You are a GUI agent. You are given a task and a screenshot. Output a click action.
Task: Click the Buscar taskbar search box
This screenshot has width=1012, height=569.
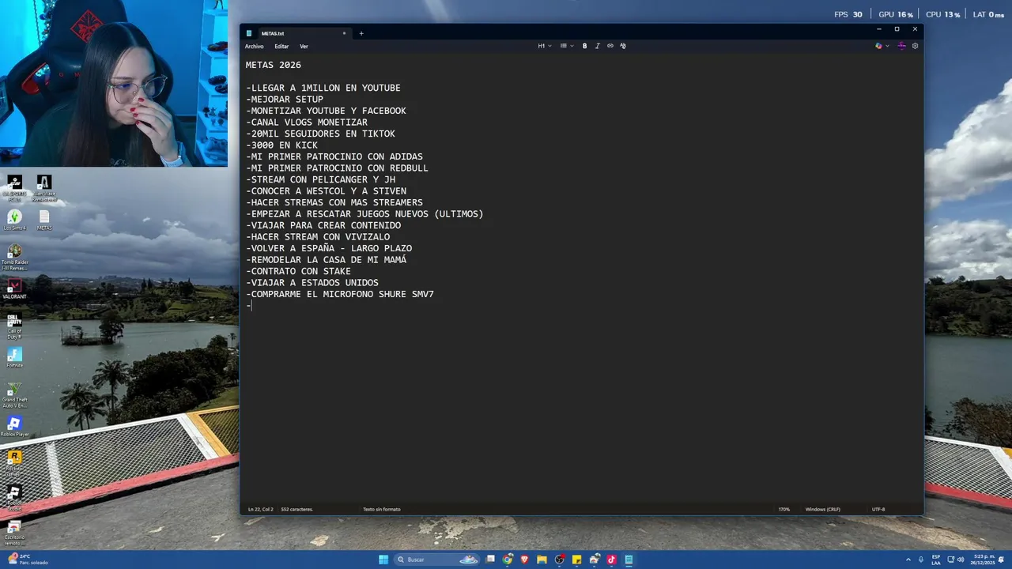pyautogui.click(x=438, y=560)
